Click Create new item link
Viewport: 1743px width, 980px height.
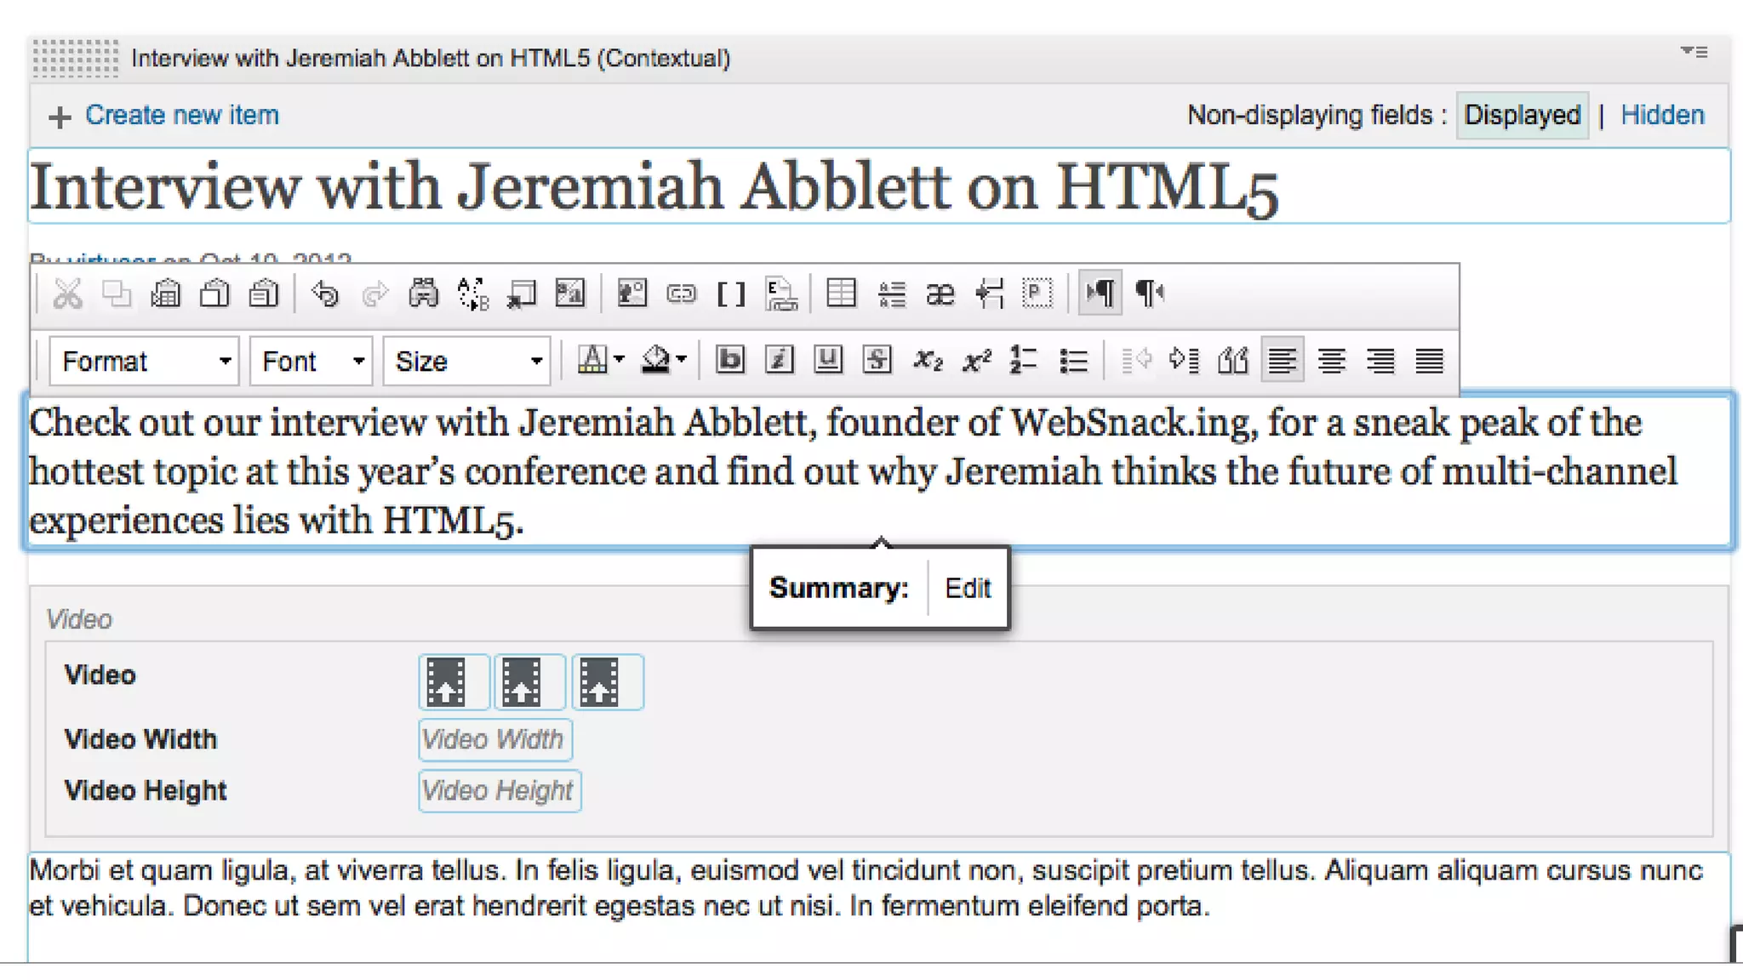(181, 115)
